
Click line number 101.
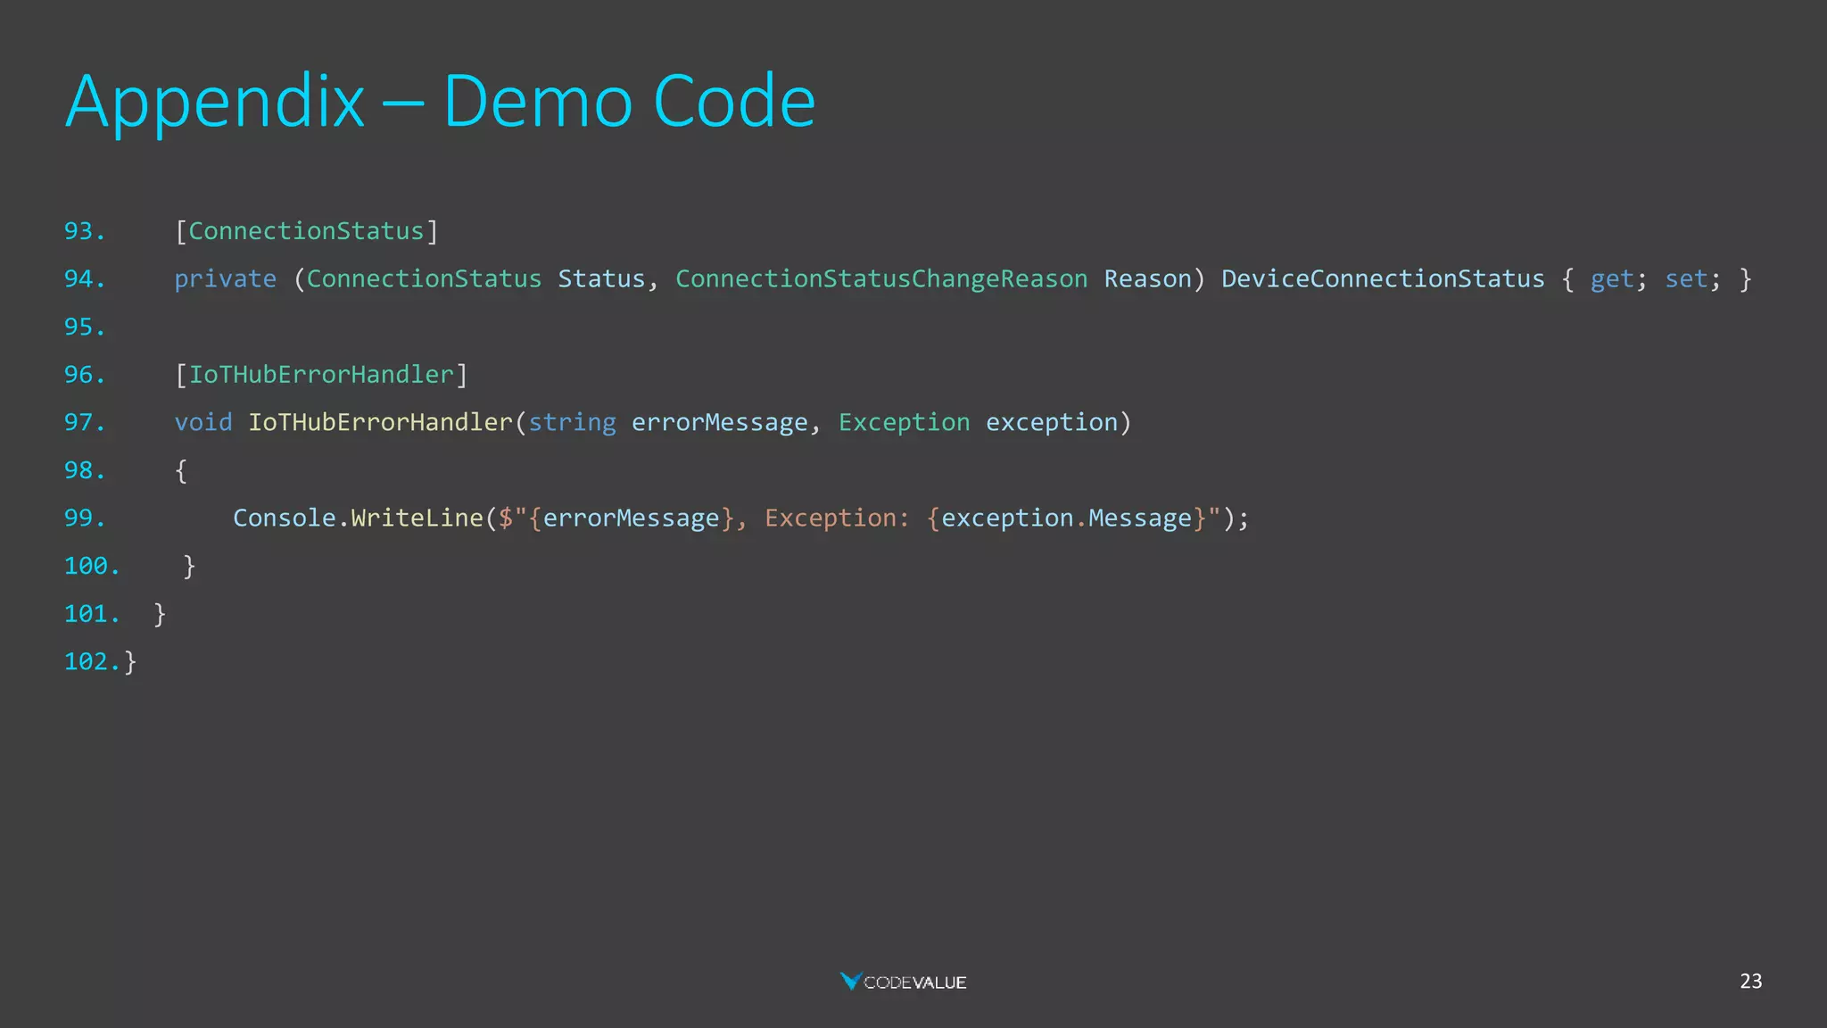pos(92,614)
